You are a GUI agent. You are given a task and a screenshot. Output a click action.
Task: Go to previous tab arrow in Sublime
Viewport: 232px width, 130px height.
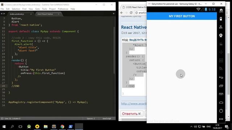pyautogui.click(x=1, y=14)
